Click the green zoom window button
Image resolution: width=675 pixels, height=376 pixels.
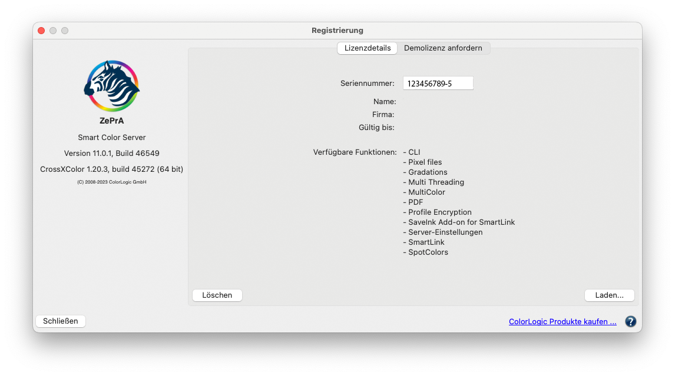(x=65, y=31)
